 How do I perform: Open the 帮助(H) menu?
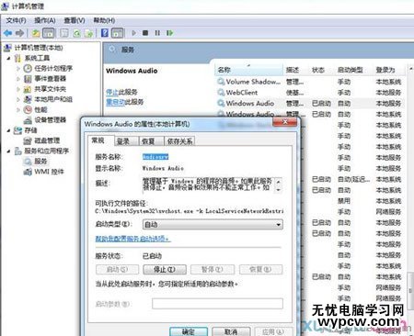(104, 20)
